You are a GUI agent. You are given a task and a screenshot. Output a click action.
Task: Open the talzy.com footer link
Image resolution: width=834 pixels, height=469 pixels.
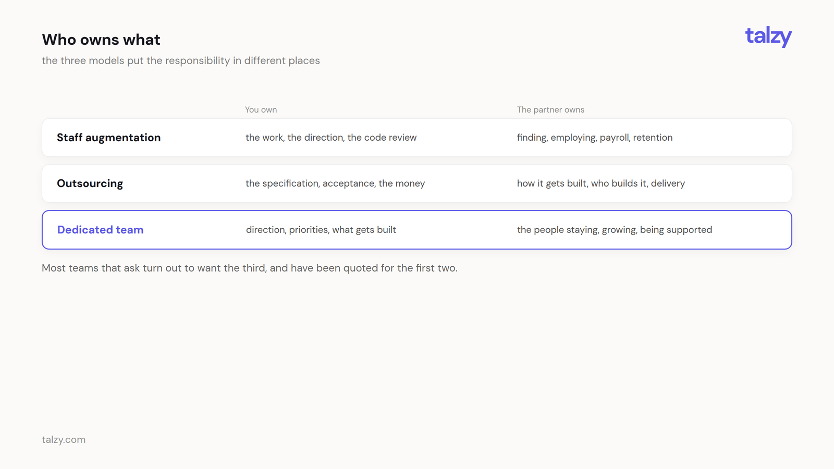coord(64,439)
